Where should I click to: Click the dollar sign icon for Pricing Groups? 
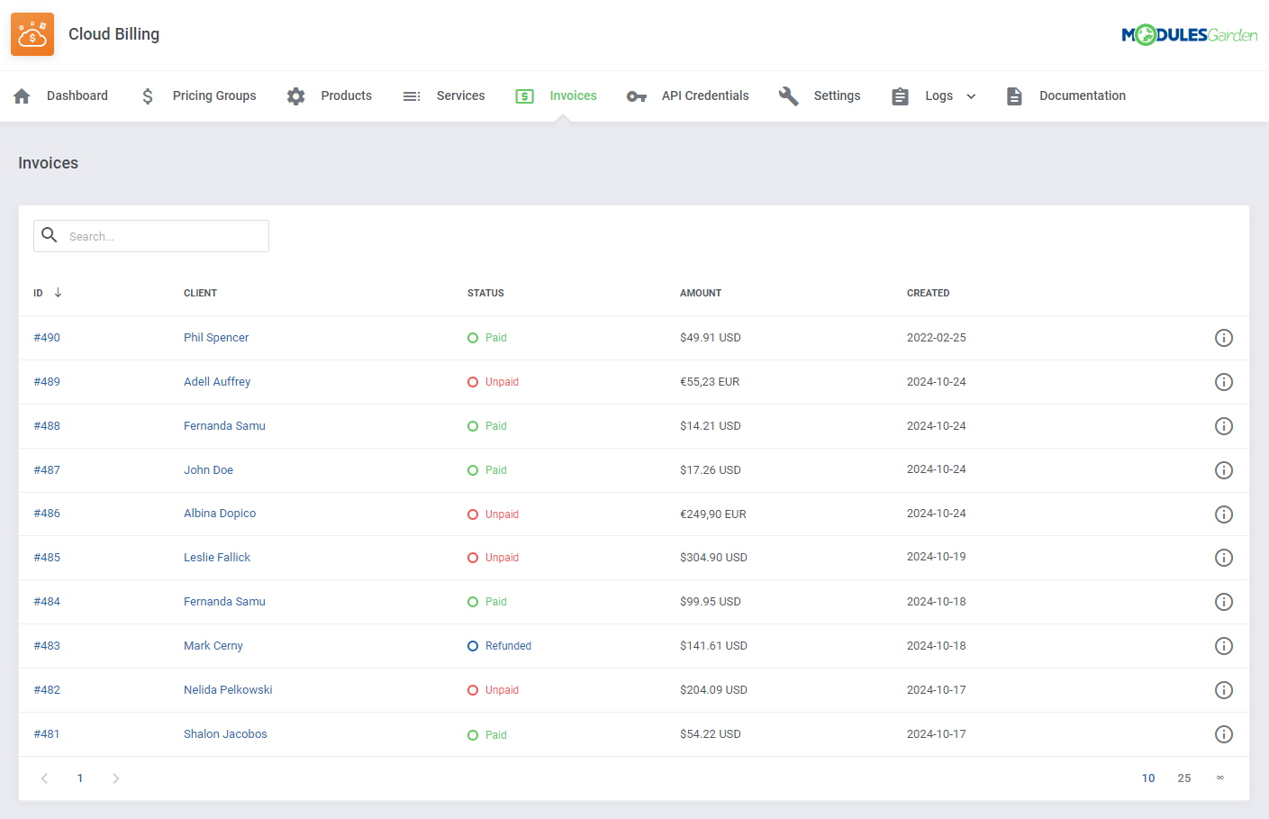pyautogui.click(x=148, y=96)
